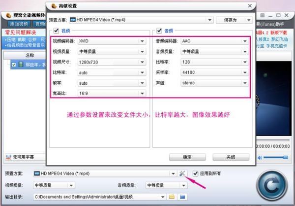Open the 视频尺寸 1280x720 dropdown
The image size is (295, 206).
pos(142,62)
